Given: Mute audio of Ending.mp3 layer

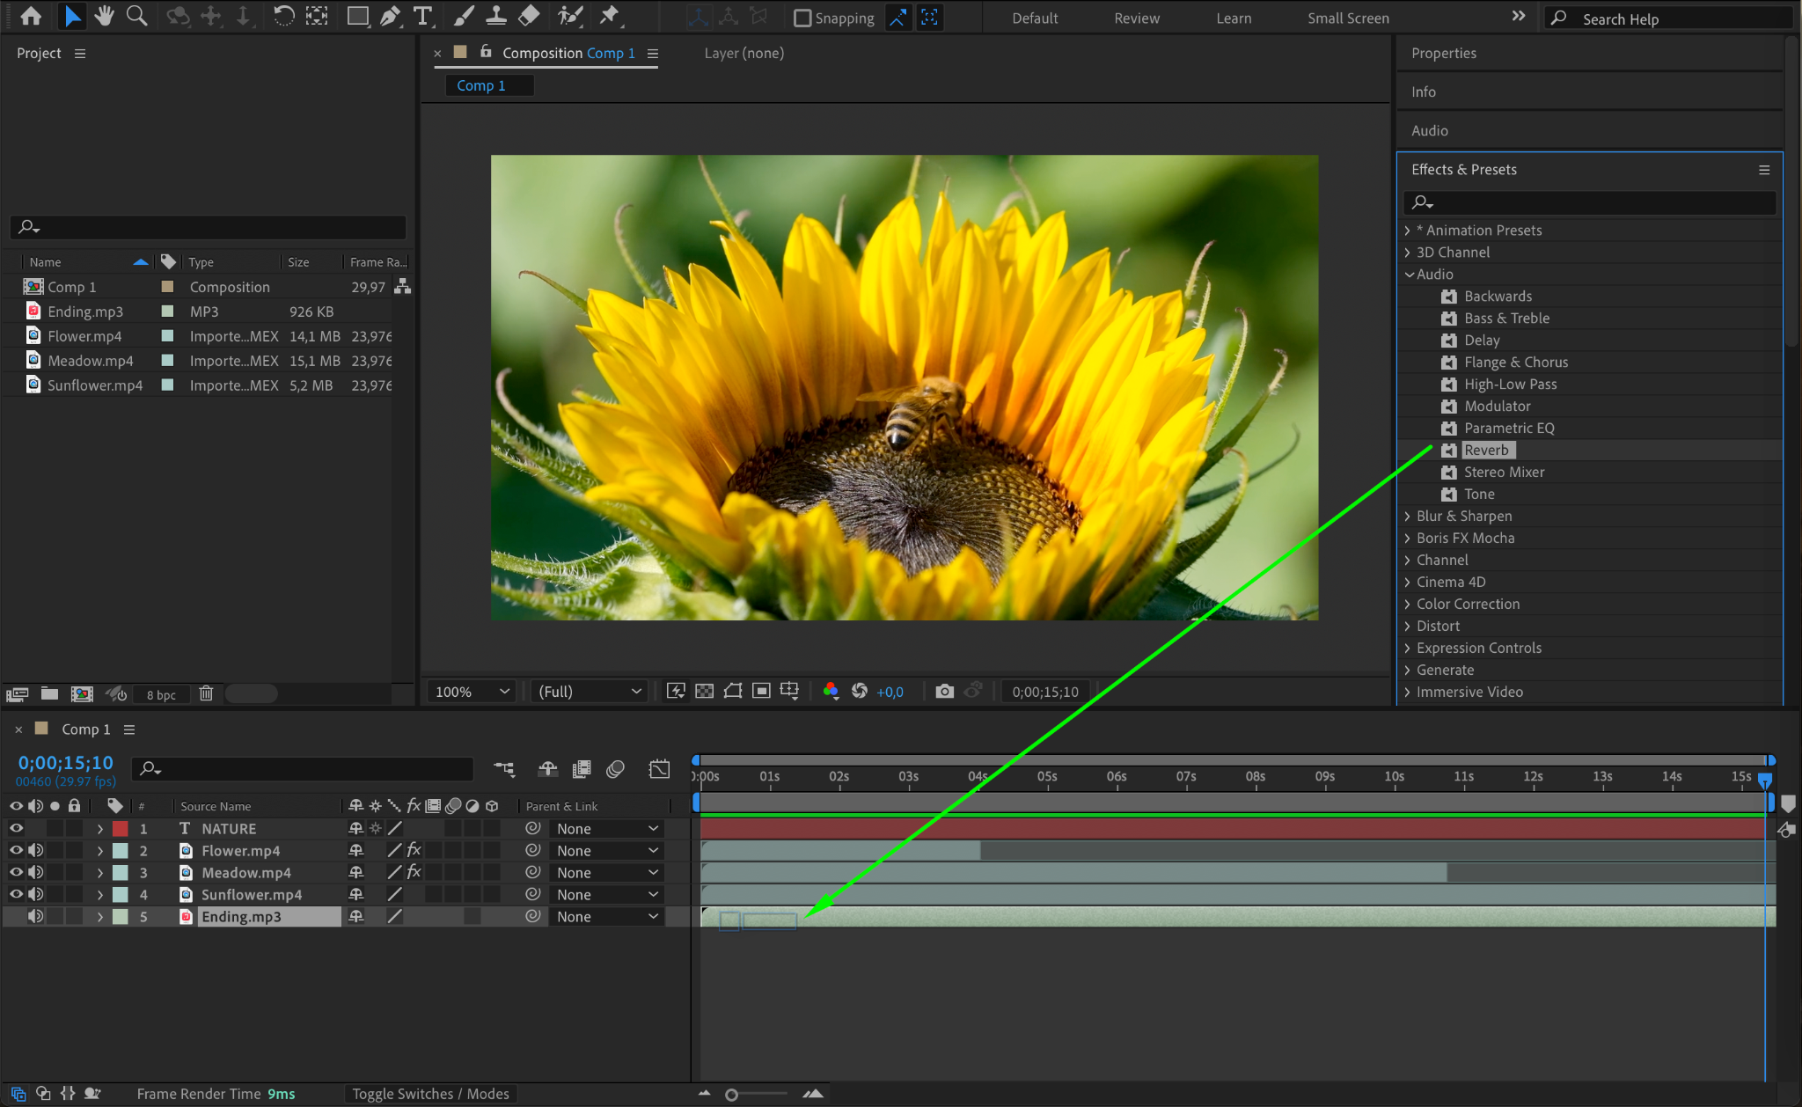Looking at the screenshot, I should [35, 916].
